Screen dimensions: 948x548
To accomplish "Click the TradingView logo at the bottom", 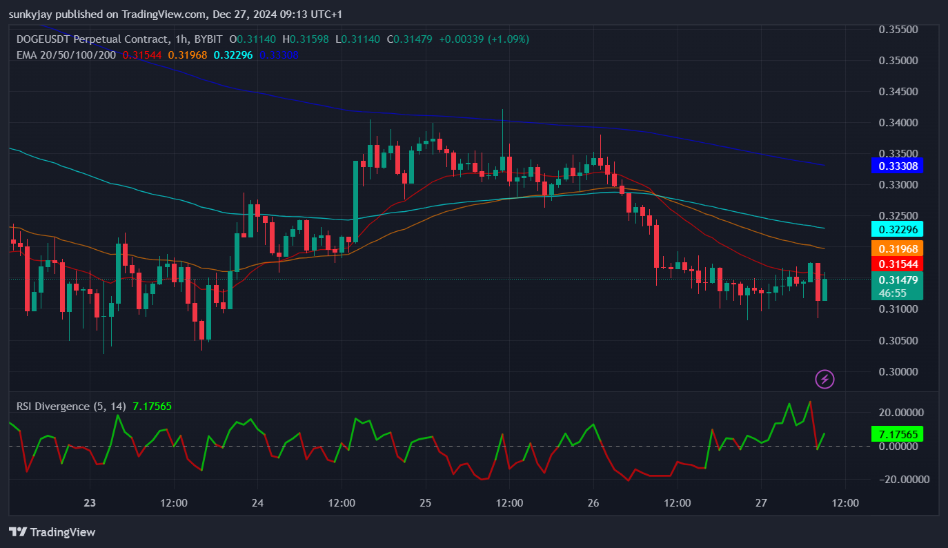I will click(x=52, y=532).
